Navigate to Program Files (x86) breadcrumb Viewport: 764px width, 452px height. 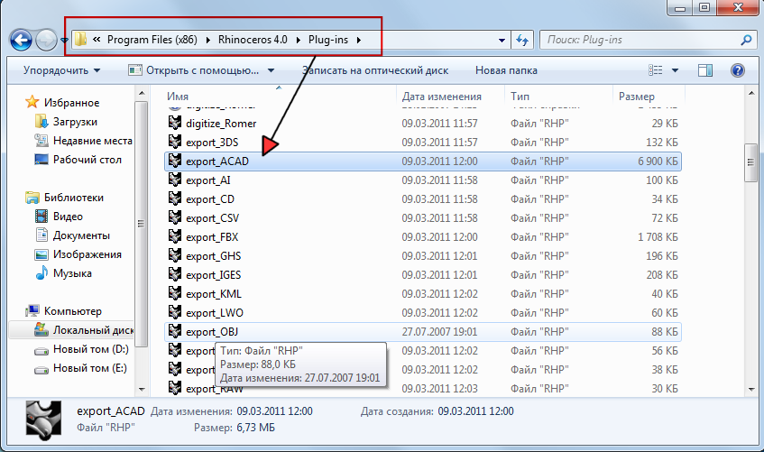pos(152,40)
